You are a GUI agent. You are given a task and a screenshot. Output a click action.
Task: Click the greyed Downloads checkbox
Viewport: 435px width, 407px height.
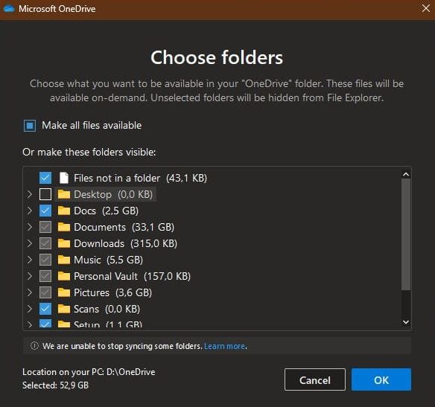coord(45,243)
